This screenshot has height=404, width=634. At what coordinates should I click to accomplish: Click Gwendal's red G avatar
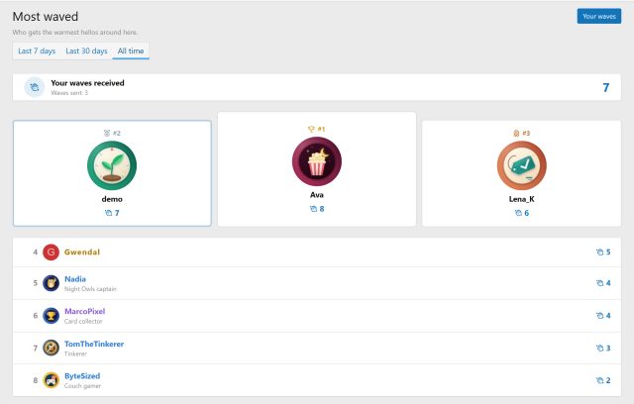click(x=51, y=252)
